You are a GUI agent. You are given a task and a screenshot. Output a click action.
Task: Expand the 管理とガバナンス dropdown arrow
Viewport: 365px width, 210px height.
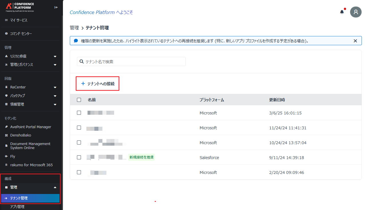[x=55, y=65]
